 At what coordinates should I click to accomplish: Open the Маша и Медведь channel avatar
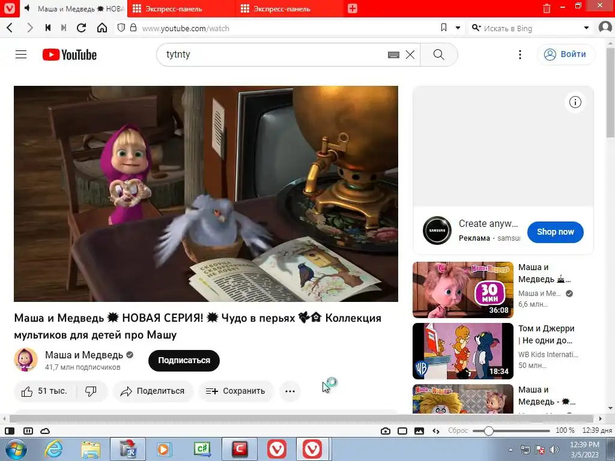point(26,360)
